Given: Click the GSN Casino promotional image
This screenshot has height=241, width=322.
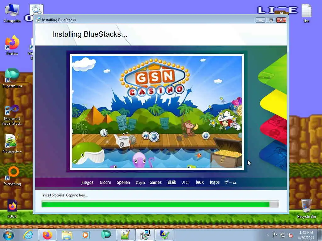Looking at the screenshot, I should (157, 112).
